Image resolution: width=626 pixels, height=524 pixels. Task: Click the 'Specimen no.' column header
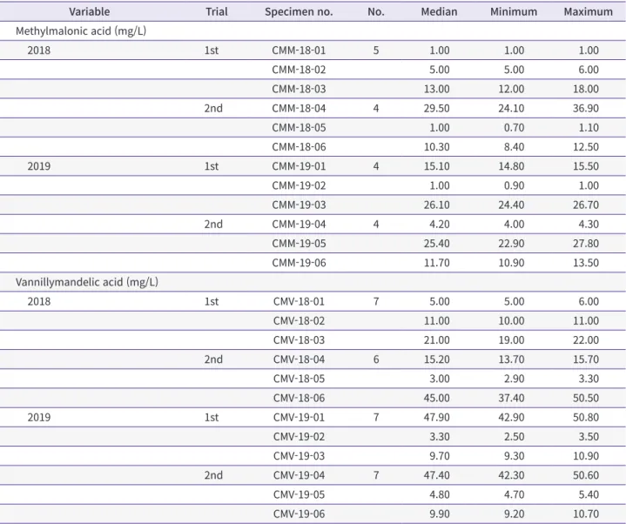click(x=299, y=12)
